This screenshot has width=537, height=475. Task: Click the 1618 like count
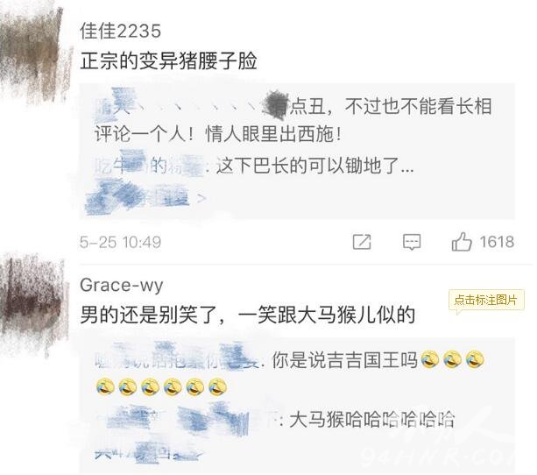coord(497,242)
